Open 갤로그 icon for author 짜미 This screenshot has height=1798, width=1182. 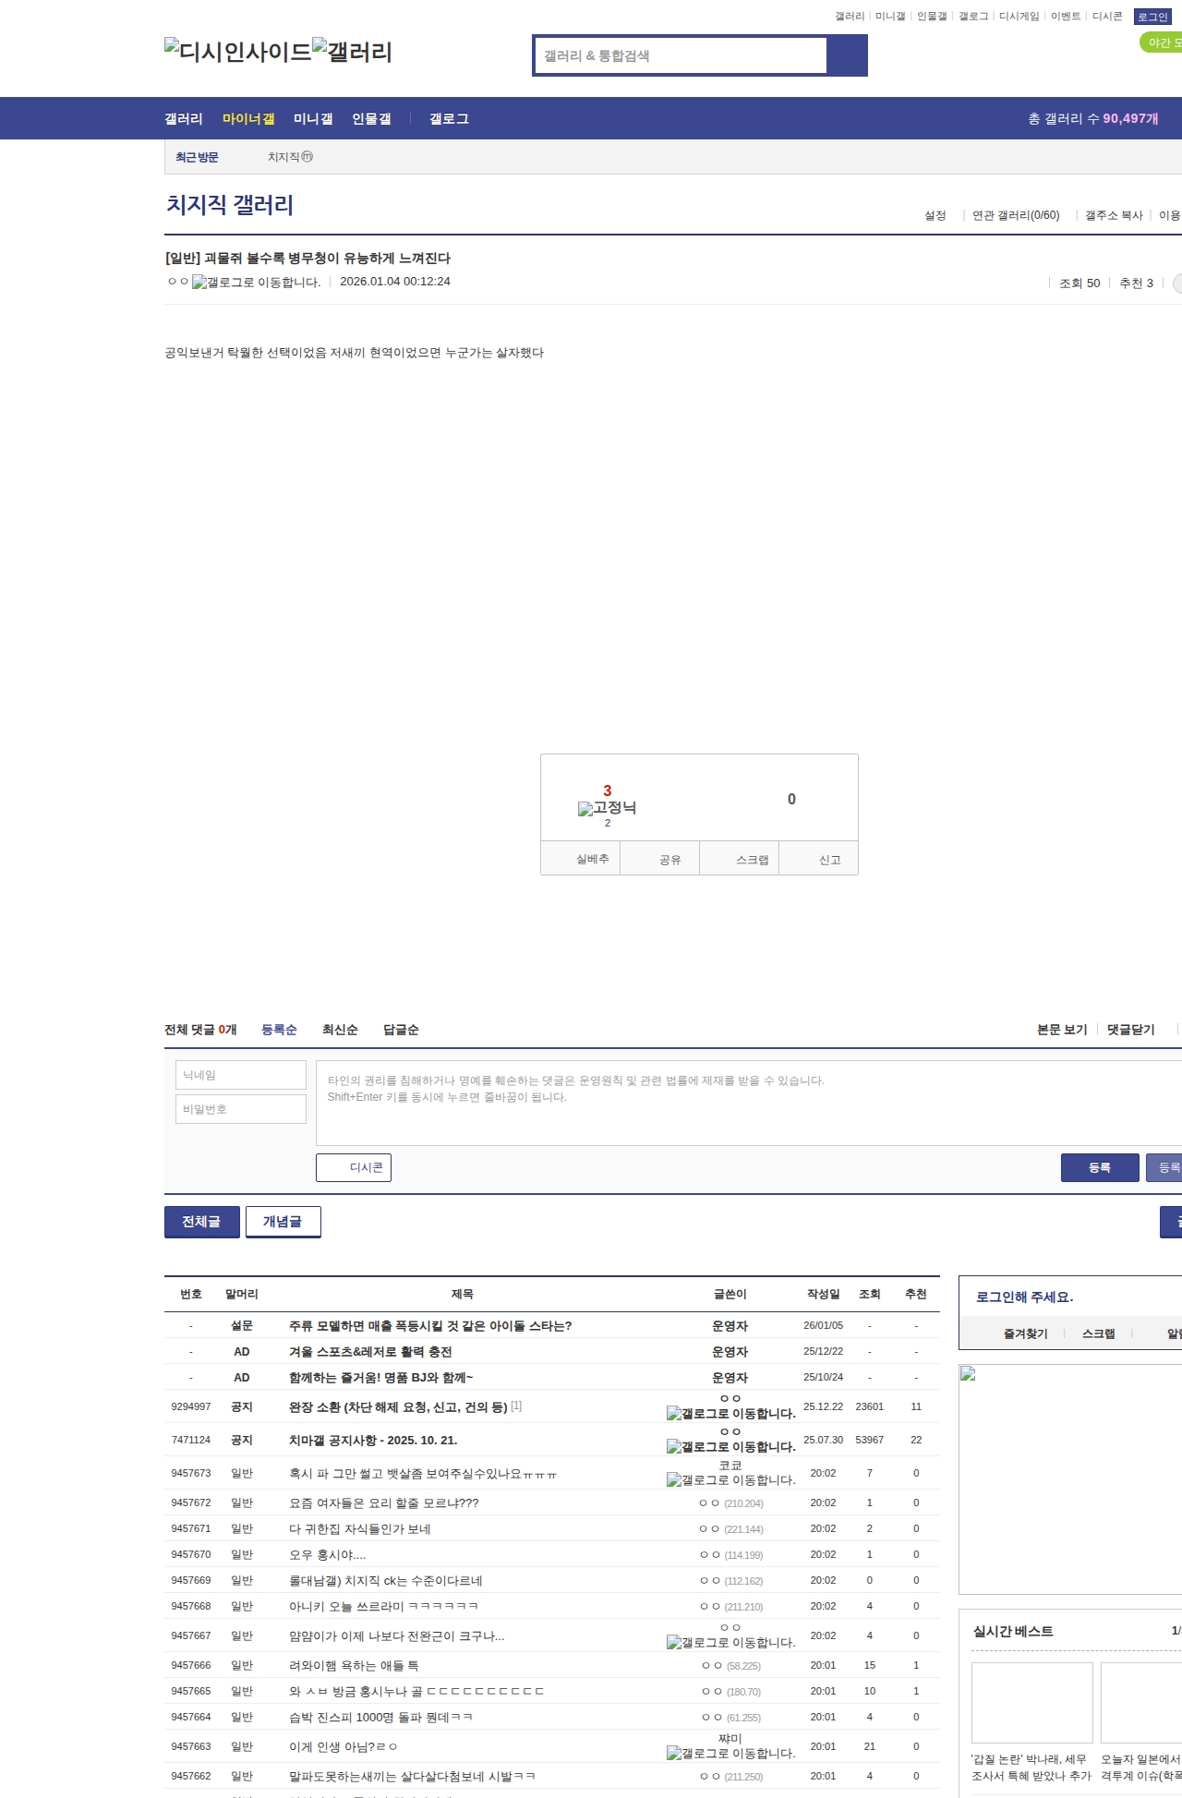(x=730, y=1753)
